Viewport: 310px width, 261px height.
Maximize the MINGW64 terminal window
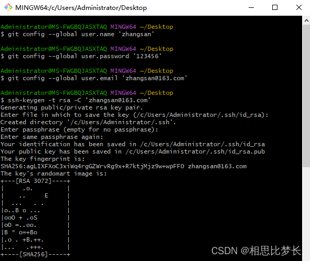(275, 7)
